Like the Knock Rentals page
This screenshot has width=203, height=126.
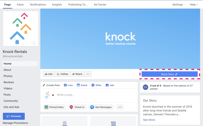click(x=49, y=74)
